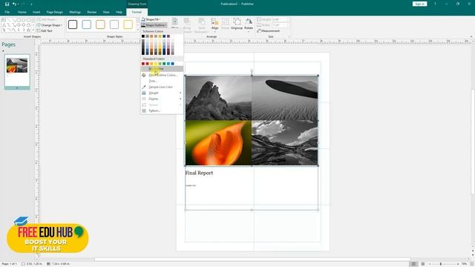
Task: Select the triangle shape in shapes gallery
Action: coord(4,25)
